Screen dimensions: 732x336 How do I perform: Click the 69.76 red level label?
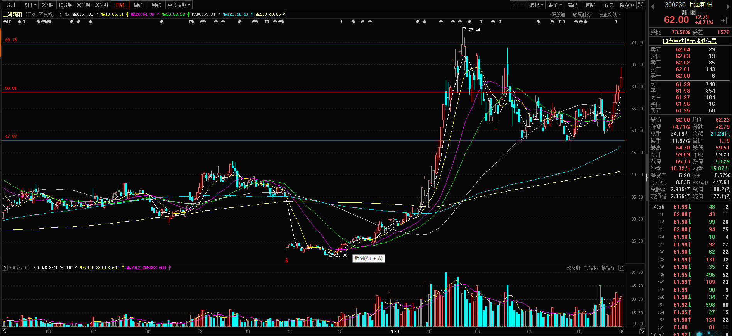pyautogui.click(x=11, y=40)
